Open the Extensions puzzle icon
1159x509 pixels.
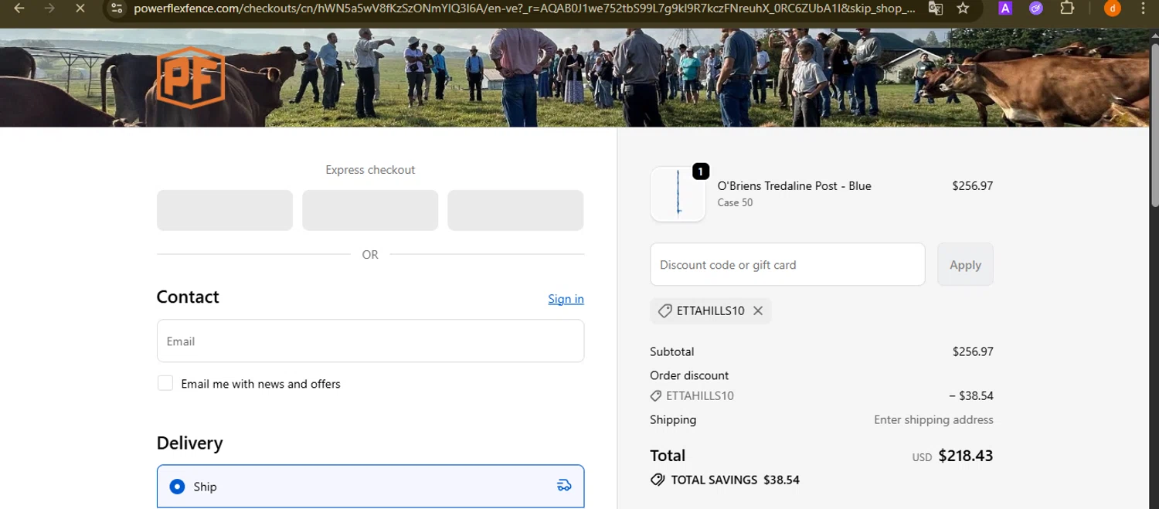point(1067,8)
